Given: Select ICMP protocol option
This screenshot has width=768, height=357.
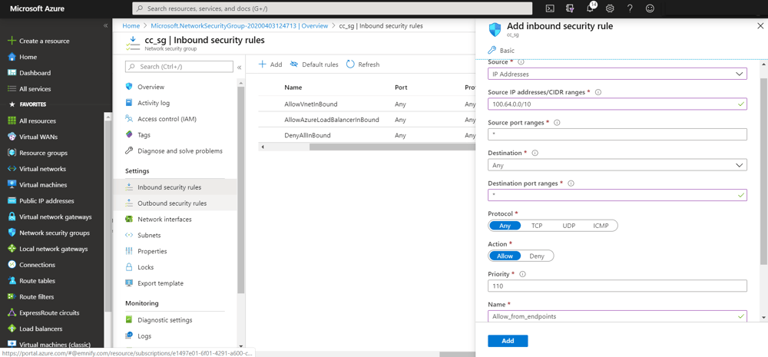Looking at the screenshot, I should click(x=601, y=226).
